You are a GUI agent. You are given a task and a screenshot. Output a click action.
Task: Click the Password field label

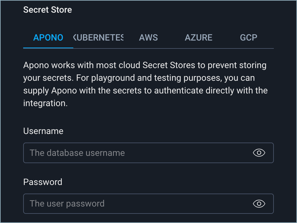(43, 182)
